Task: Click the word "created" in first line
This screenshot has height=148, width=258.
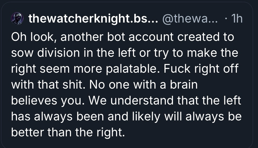Action: point(198,37)
